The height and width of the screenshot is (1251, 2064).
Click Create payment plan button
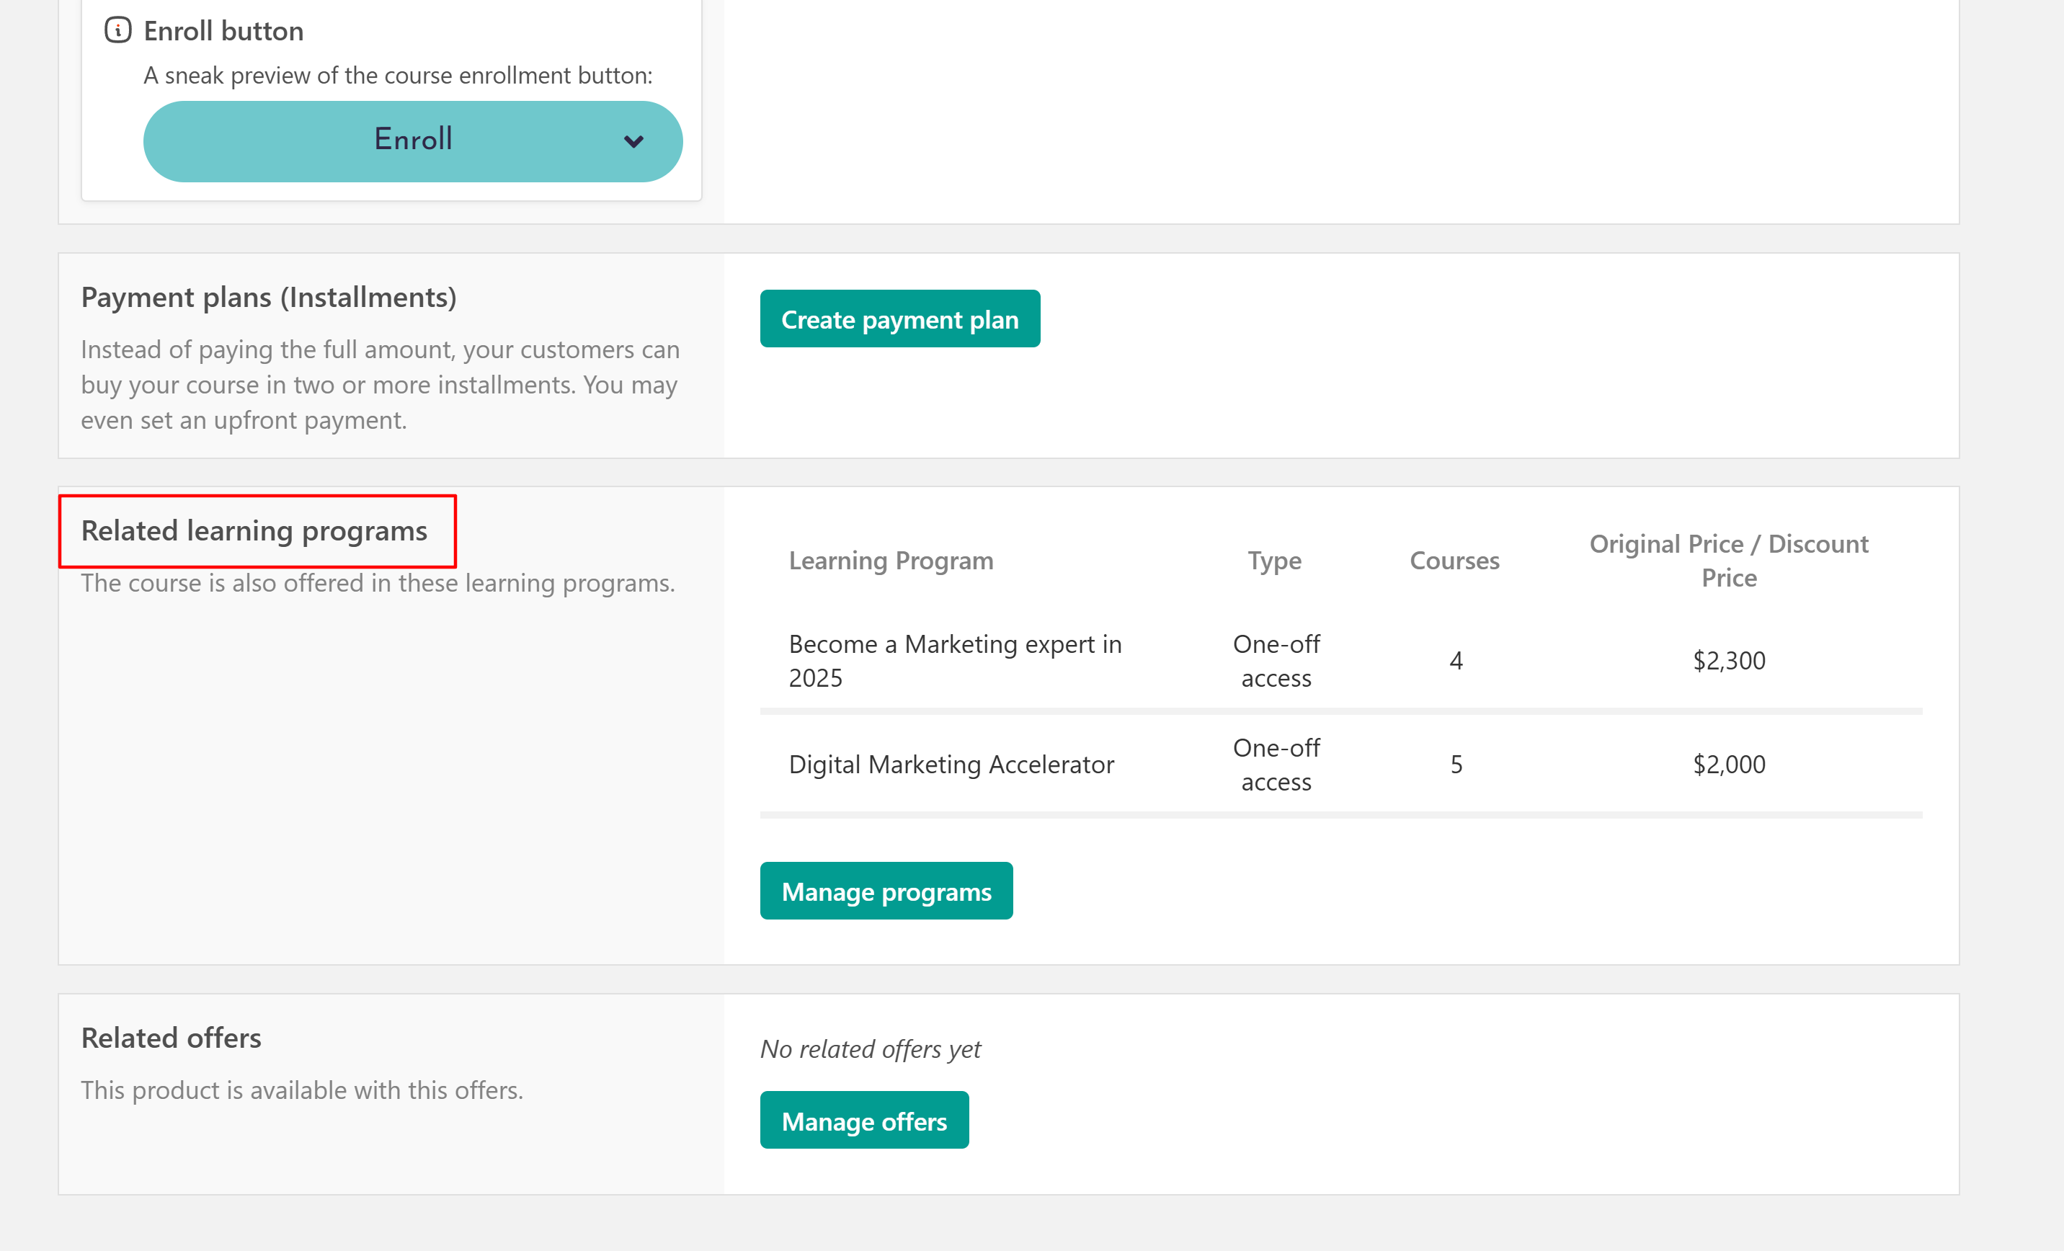tap(899, 319)
